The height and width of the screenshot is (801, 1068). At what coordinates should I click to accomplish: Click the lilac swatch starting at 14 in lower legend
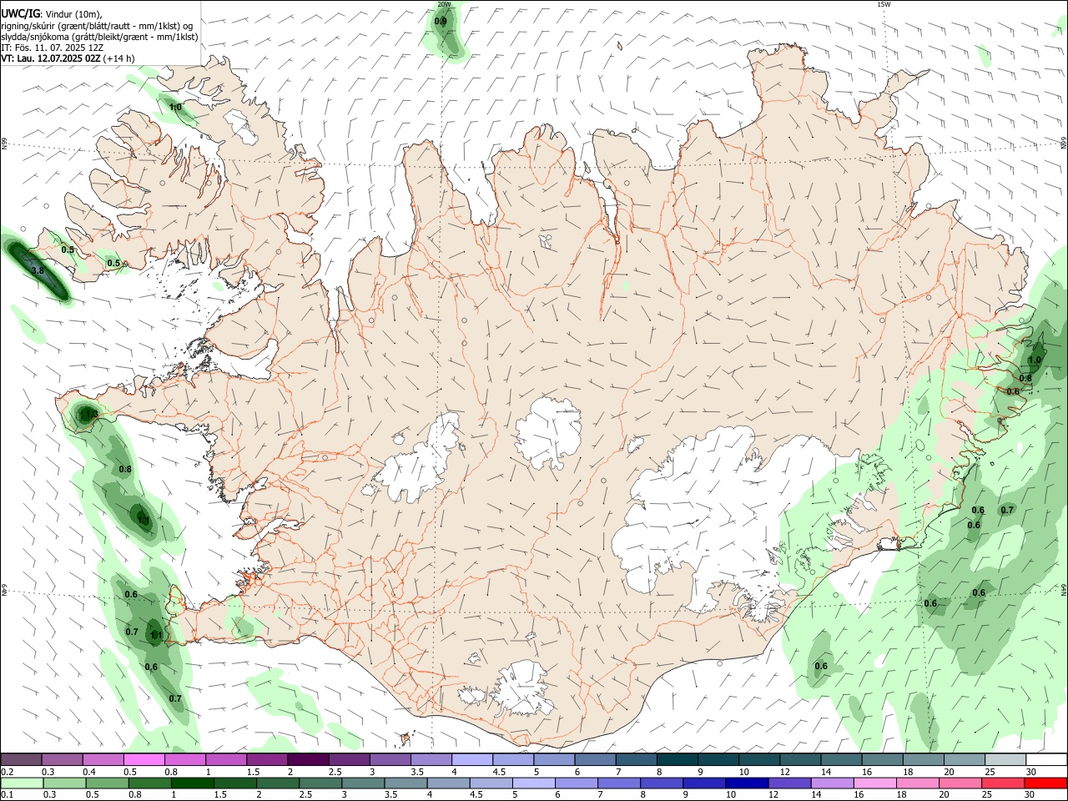click(832, 783)
